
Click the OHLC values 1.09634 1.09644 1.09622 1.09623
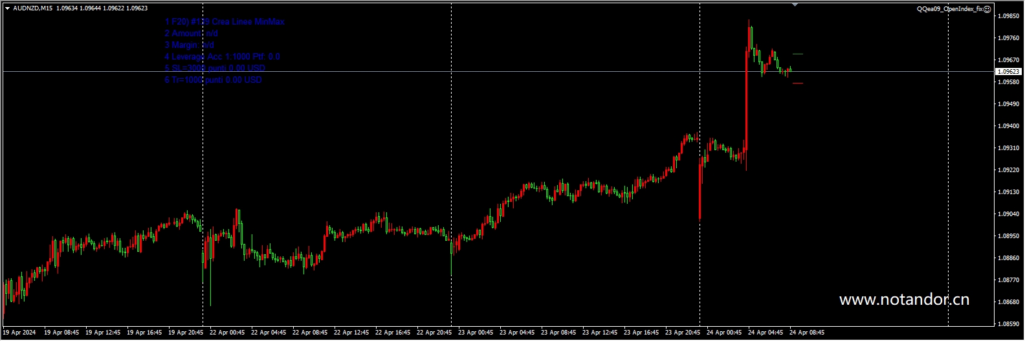(x=102, y=9)
